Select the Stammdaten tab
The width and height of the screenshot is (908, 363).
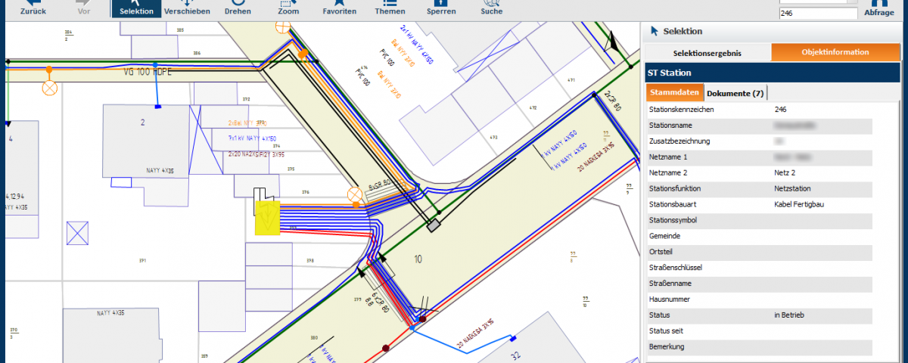pyautogui.click(x=673, y=93)
